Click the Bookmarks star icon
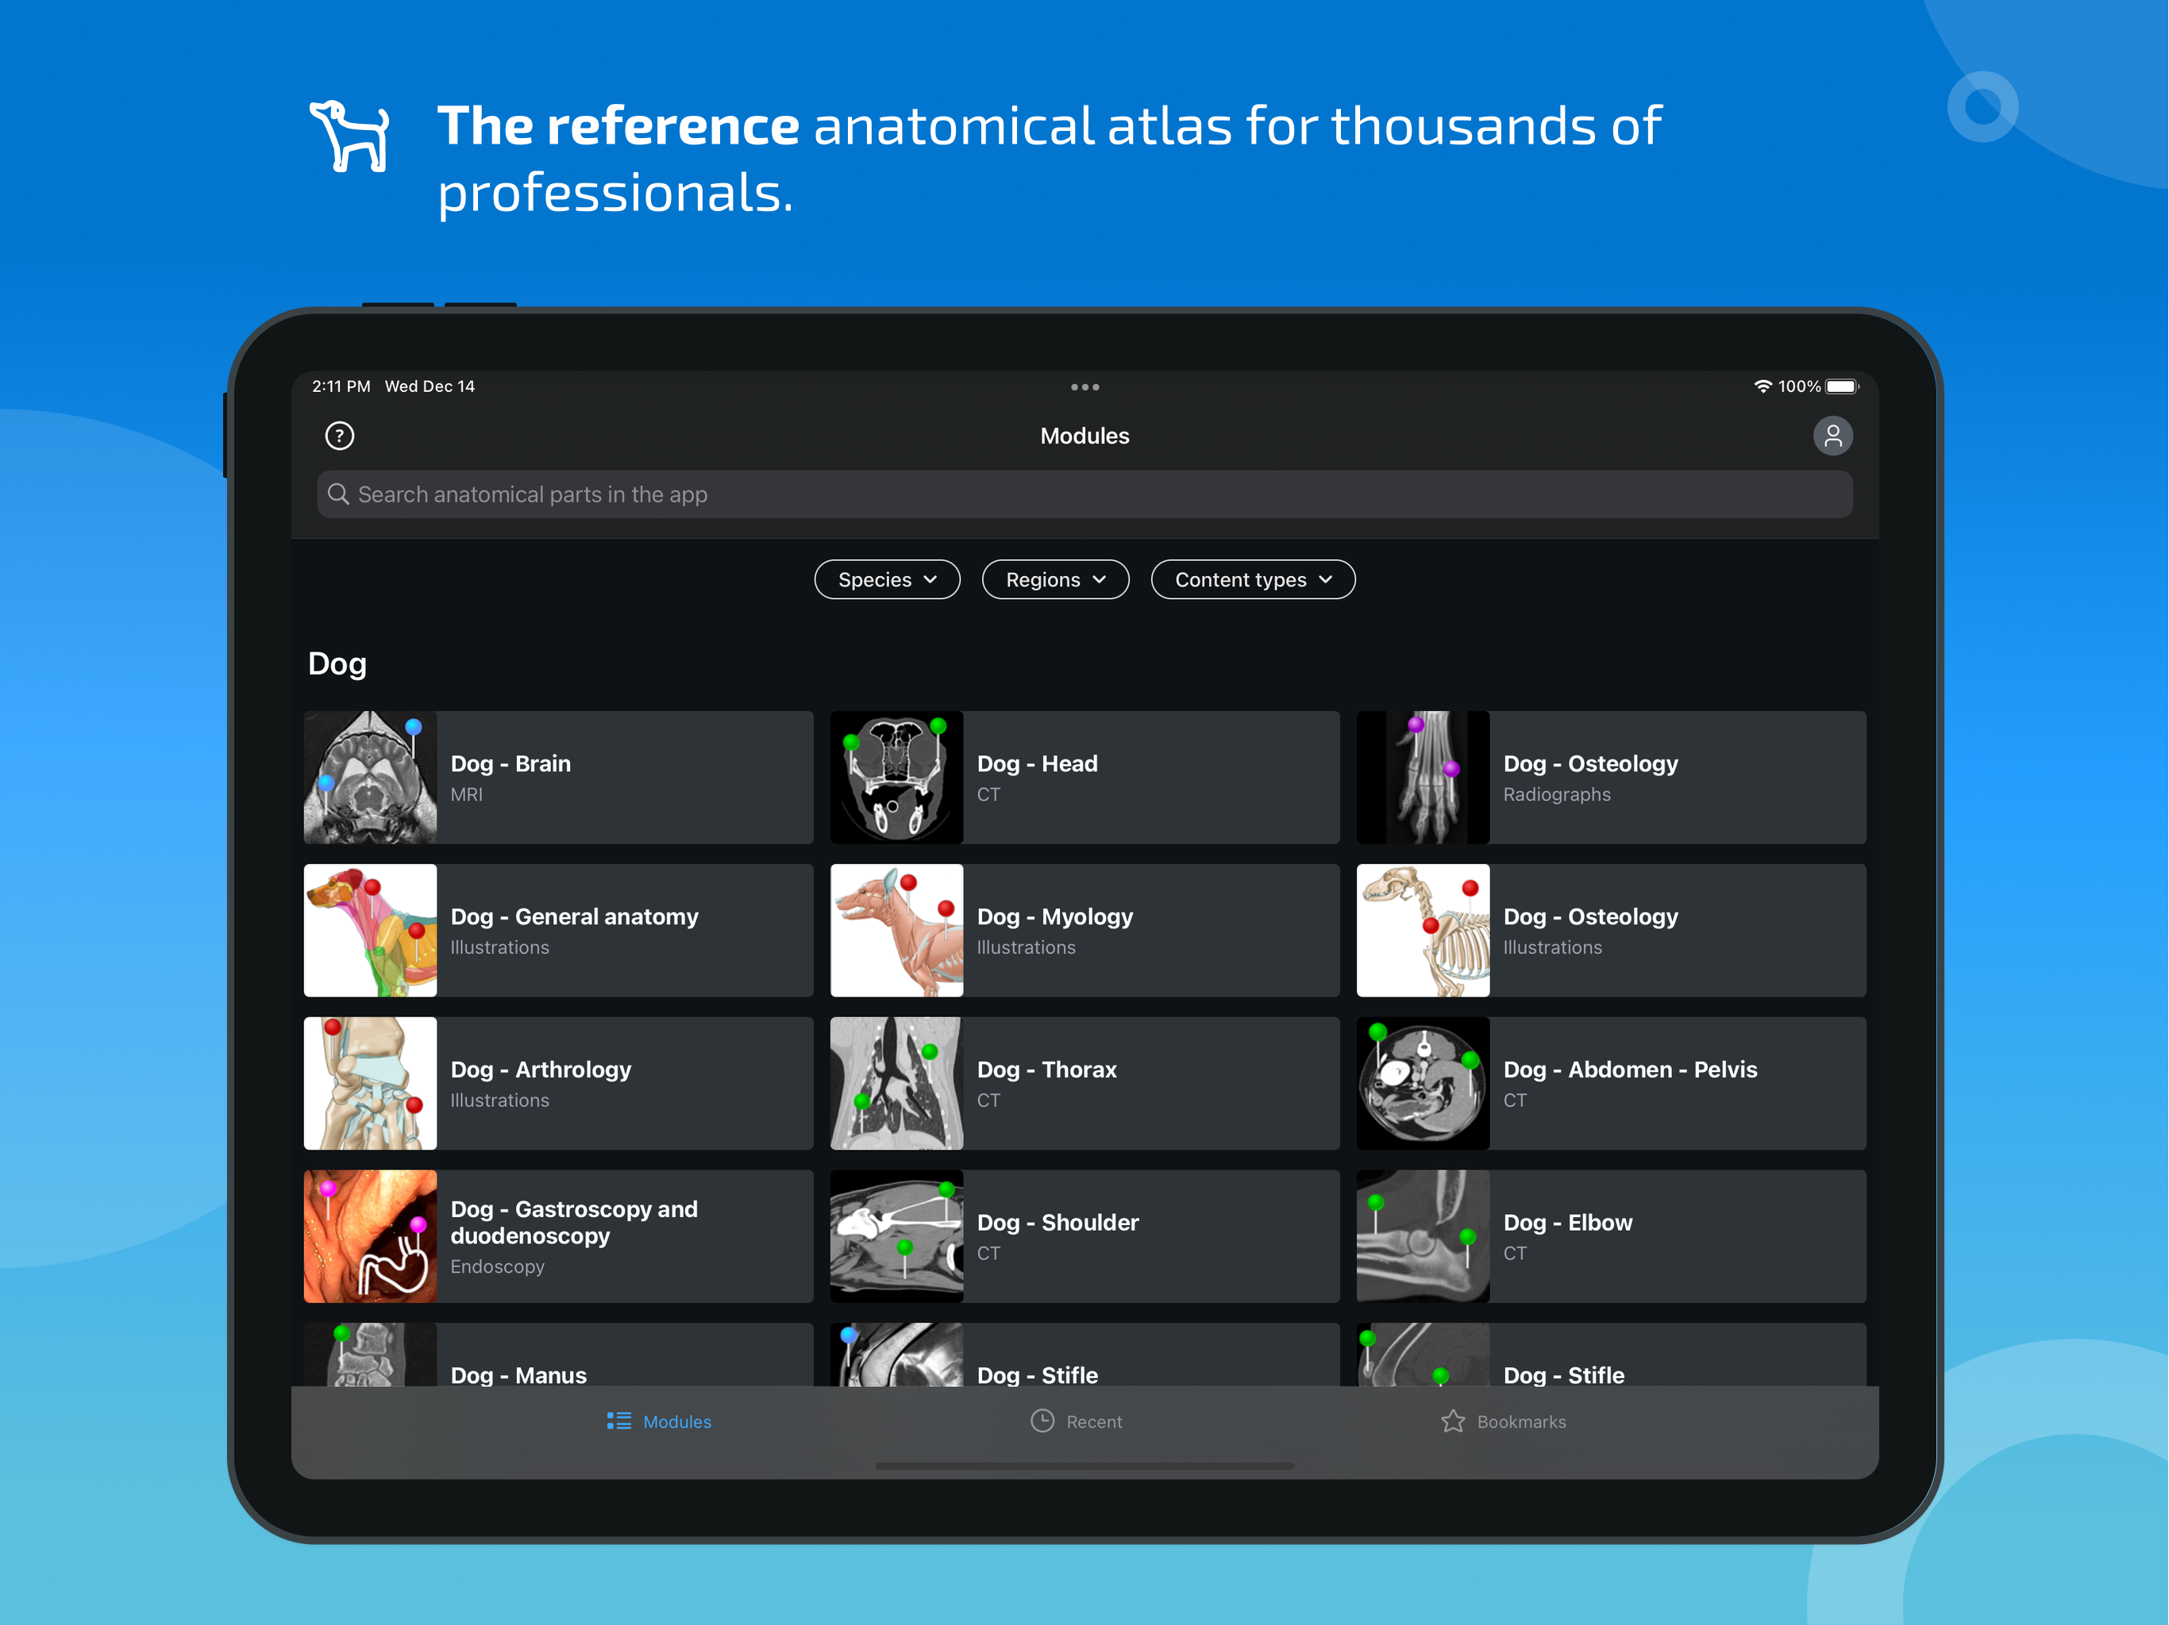 click(1452, 1421)
